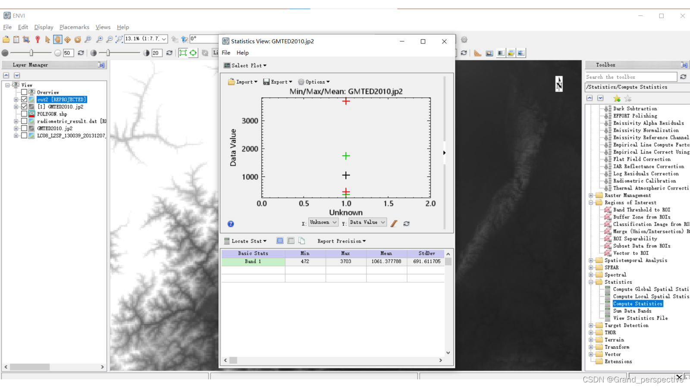Open the X axis Unknown dropdown
This screenshot has height=388, width=690.
click(x=323, y=222)
